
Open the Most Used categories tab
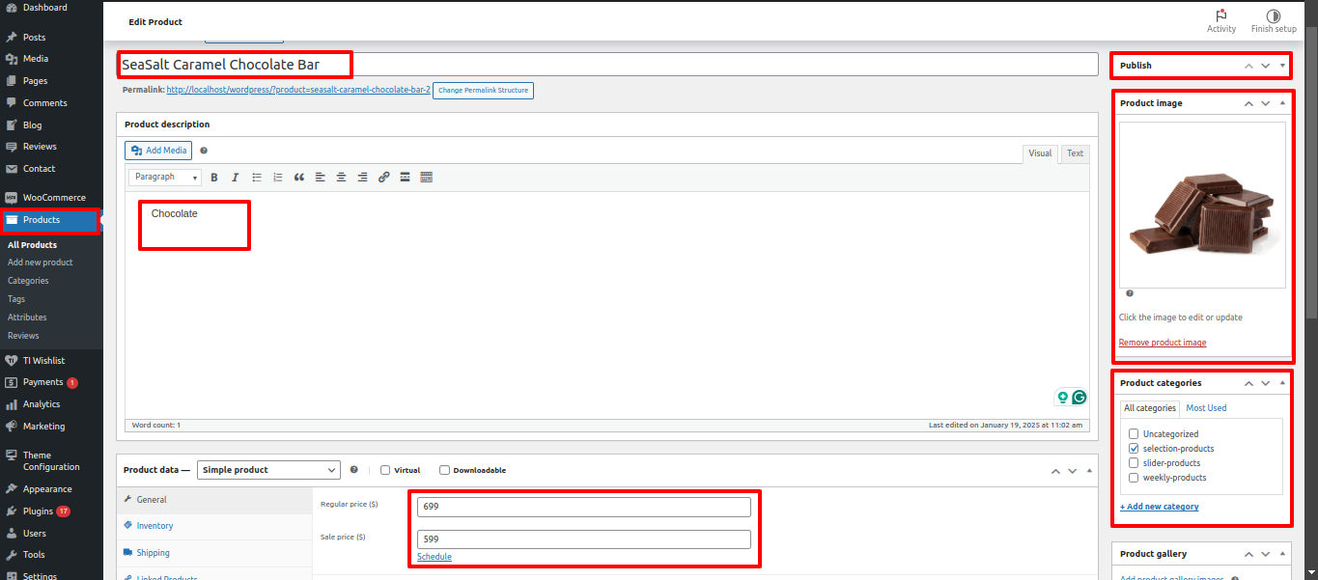(x=1206, y=408)
